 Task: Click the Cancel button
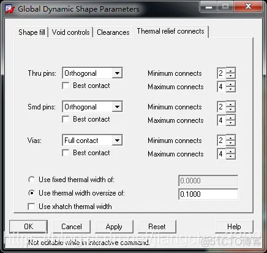click(x=72, y=227)
